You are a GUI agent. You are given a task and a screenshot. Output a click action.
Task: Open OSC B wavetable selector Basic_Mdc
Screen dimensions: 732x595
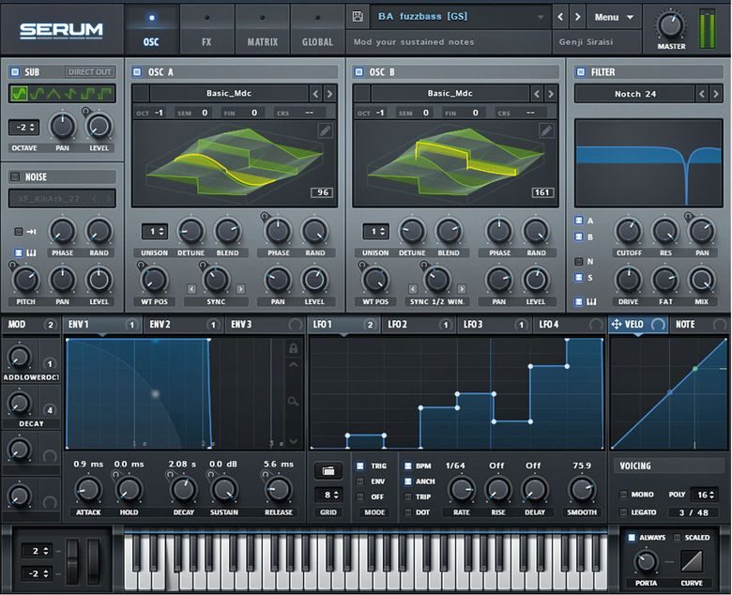tap(450, 94)
